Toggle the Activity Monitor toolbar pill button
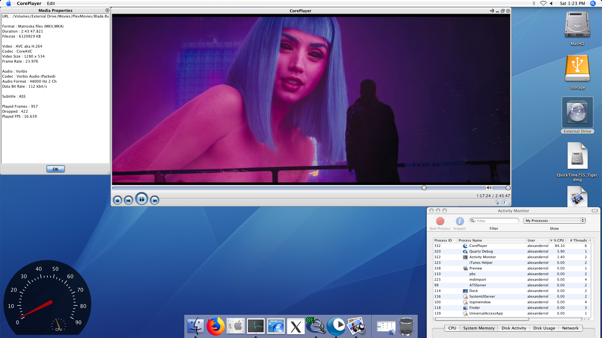 click(594, 211)
